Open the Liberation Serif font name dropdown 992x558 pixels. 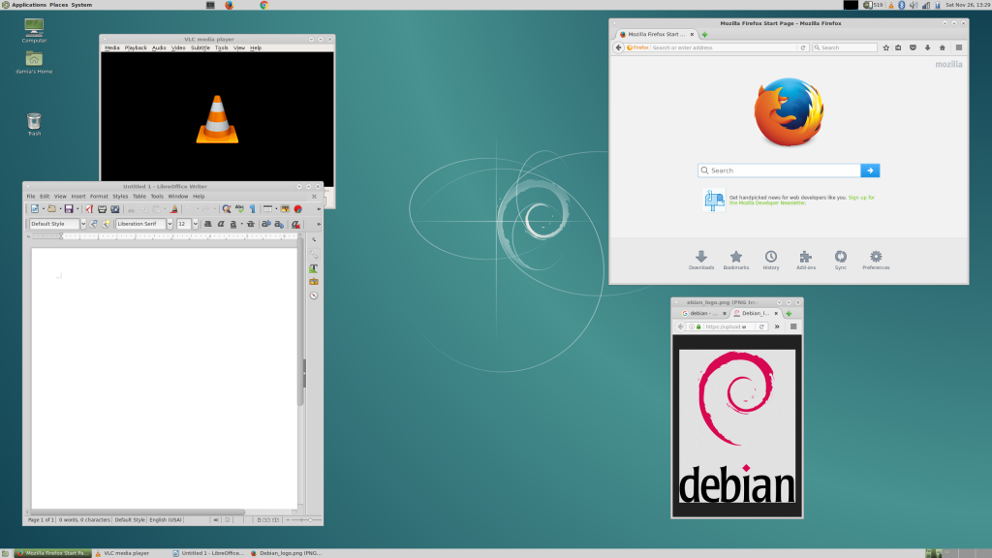170,224
